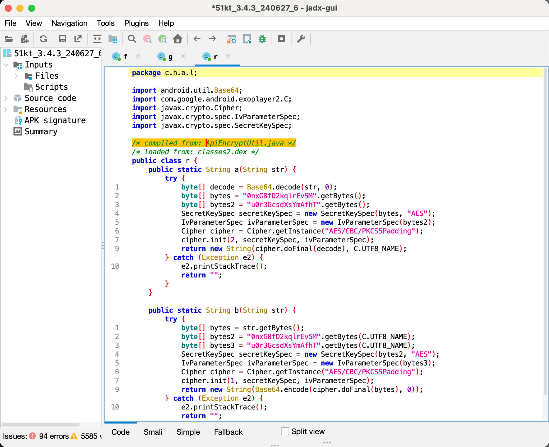Viewport: 549px width, 447px height.
Task: Switch to the Fallback view tab
Action: (228, 432)
